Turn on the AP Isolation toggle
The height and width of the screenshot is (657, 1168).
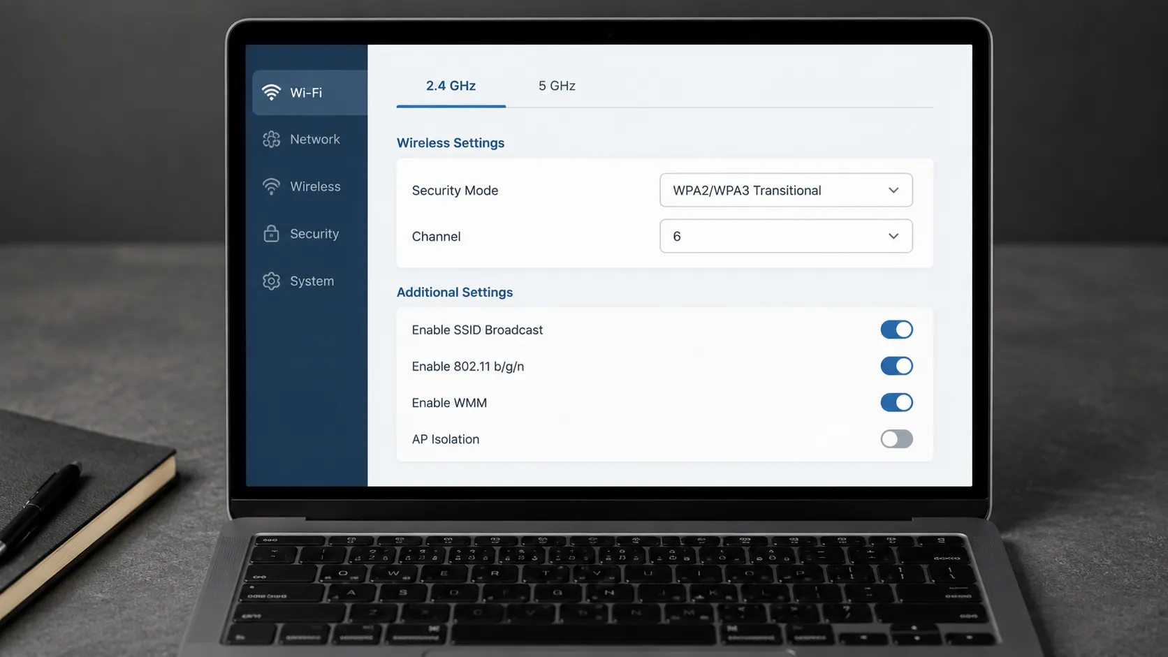click(x=896, y=438)
